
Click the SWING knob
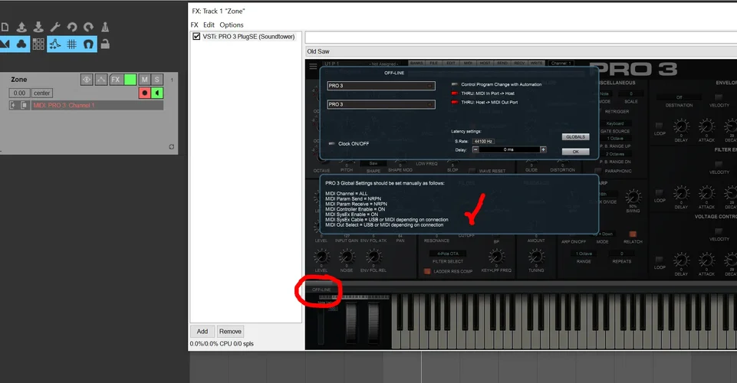[633, 197]
